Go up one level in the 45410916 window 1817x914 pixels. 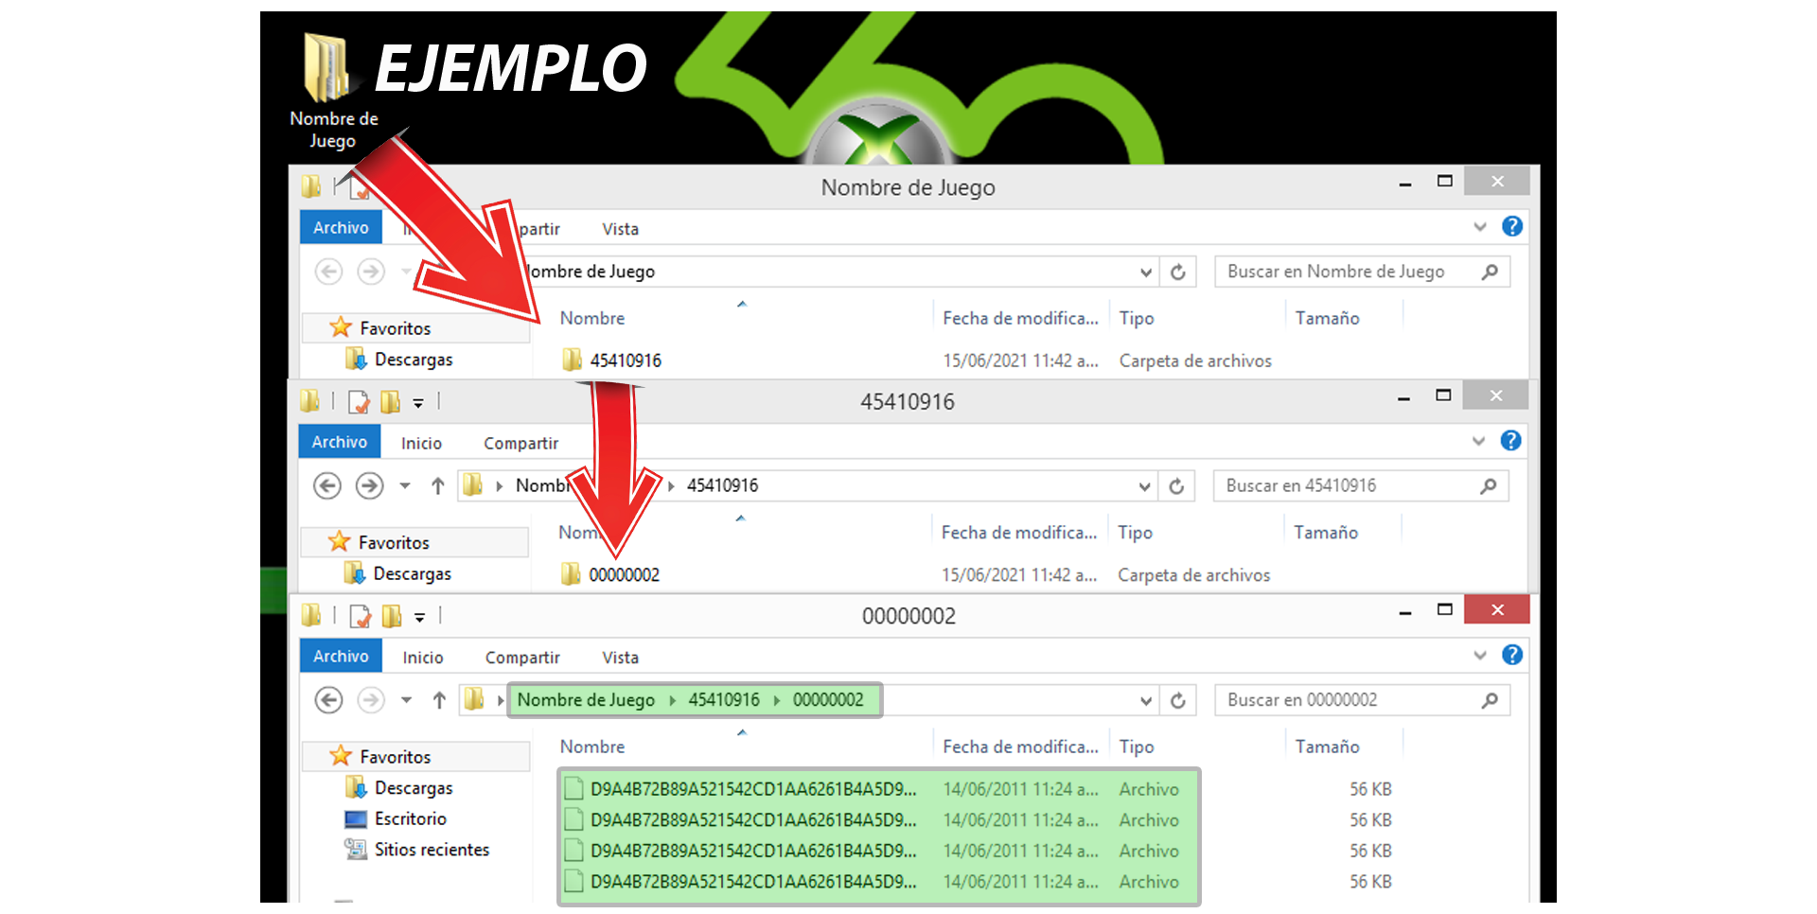click(x=437, y=486)
